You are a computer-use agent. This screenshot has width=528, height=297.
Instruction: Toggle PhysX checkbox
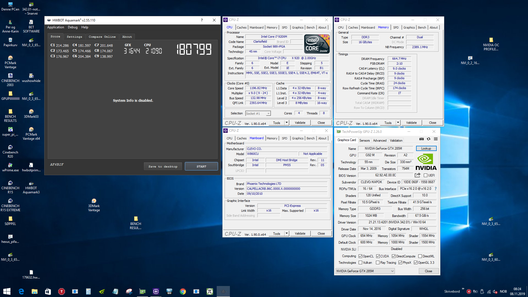pyautogui.click(x=400, y=263)
